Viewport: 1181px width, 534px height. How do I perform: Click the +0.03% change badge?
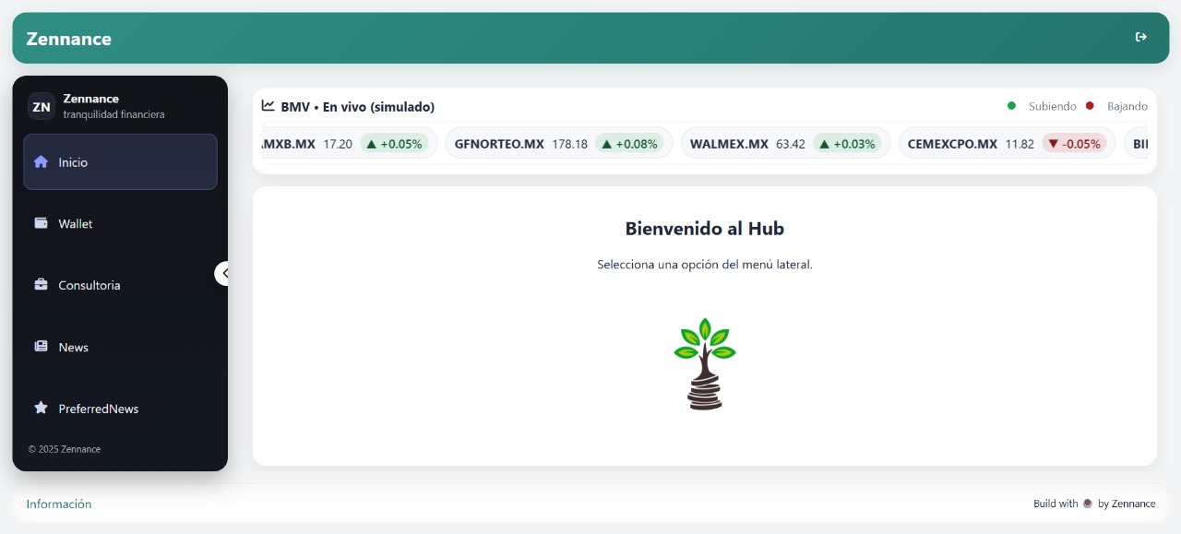point(848,144)
